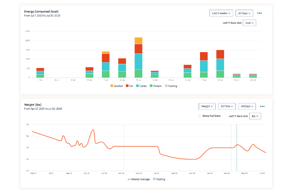This screenshot has height=194, width=291.
Task: Expand the All Days dropdown in energy chart
Action: click(244, 13)
